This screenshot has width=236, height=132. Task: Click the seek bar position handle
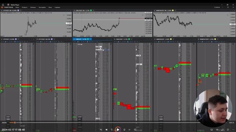pyautogui.click(x=15, y=122)
